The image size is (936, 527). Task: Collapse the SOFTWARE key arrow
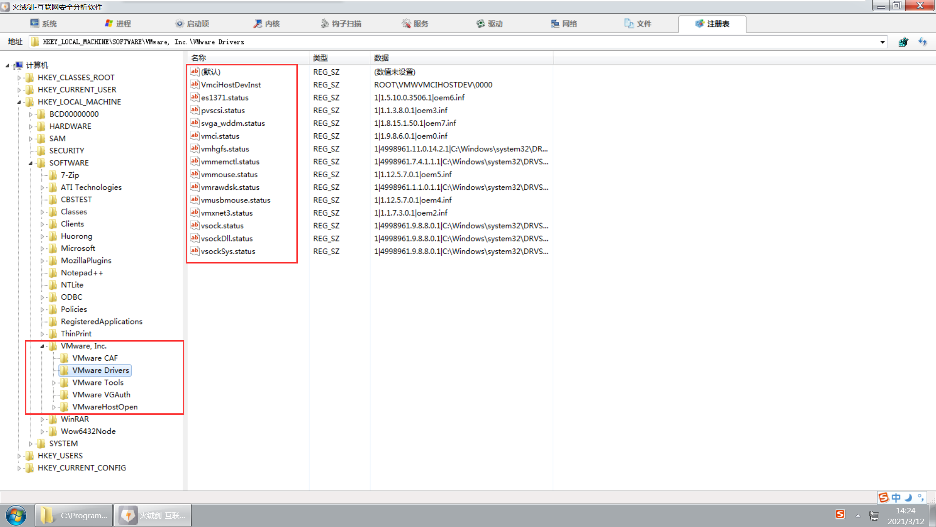(31, 163)
